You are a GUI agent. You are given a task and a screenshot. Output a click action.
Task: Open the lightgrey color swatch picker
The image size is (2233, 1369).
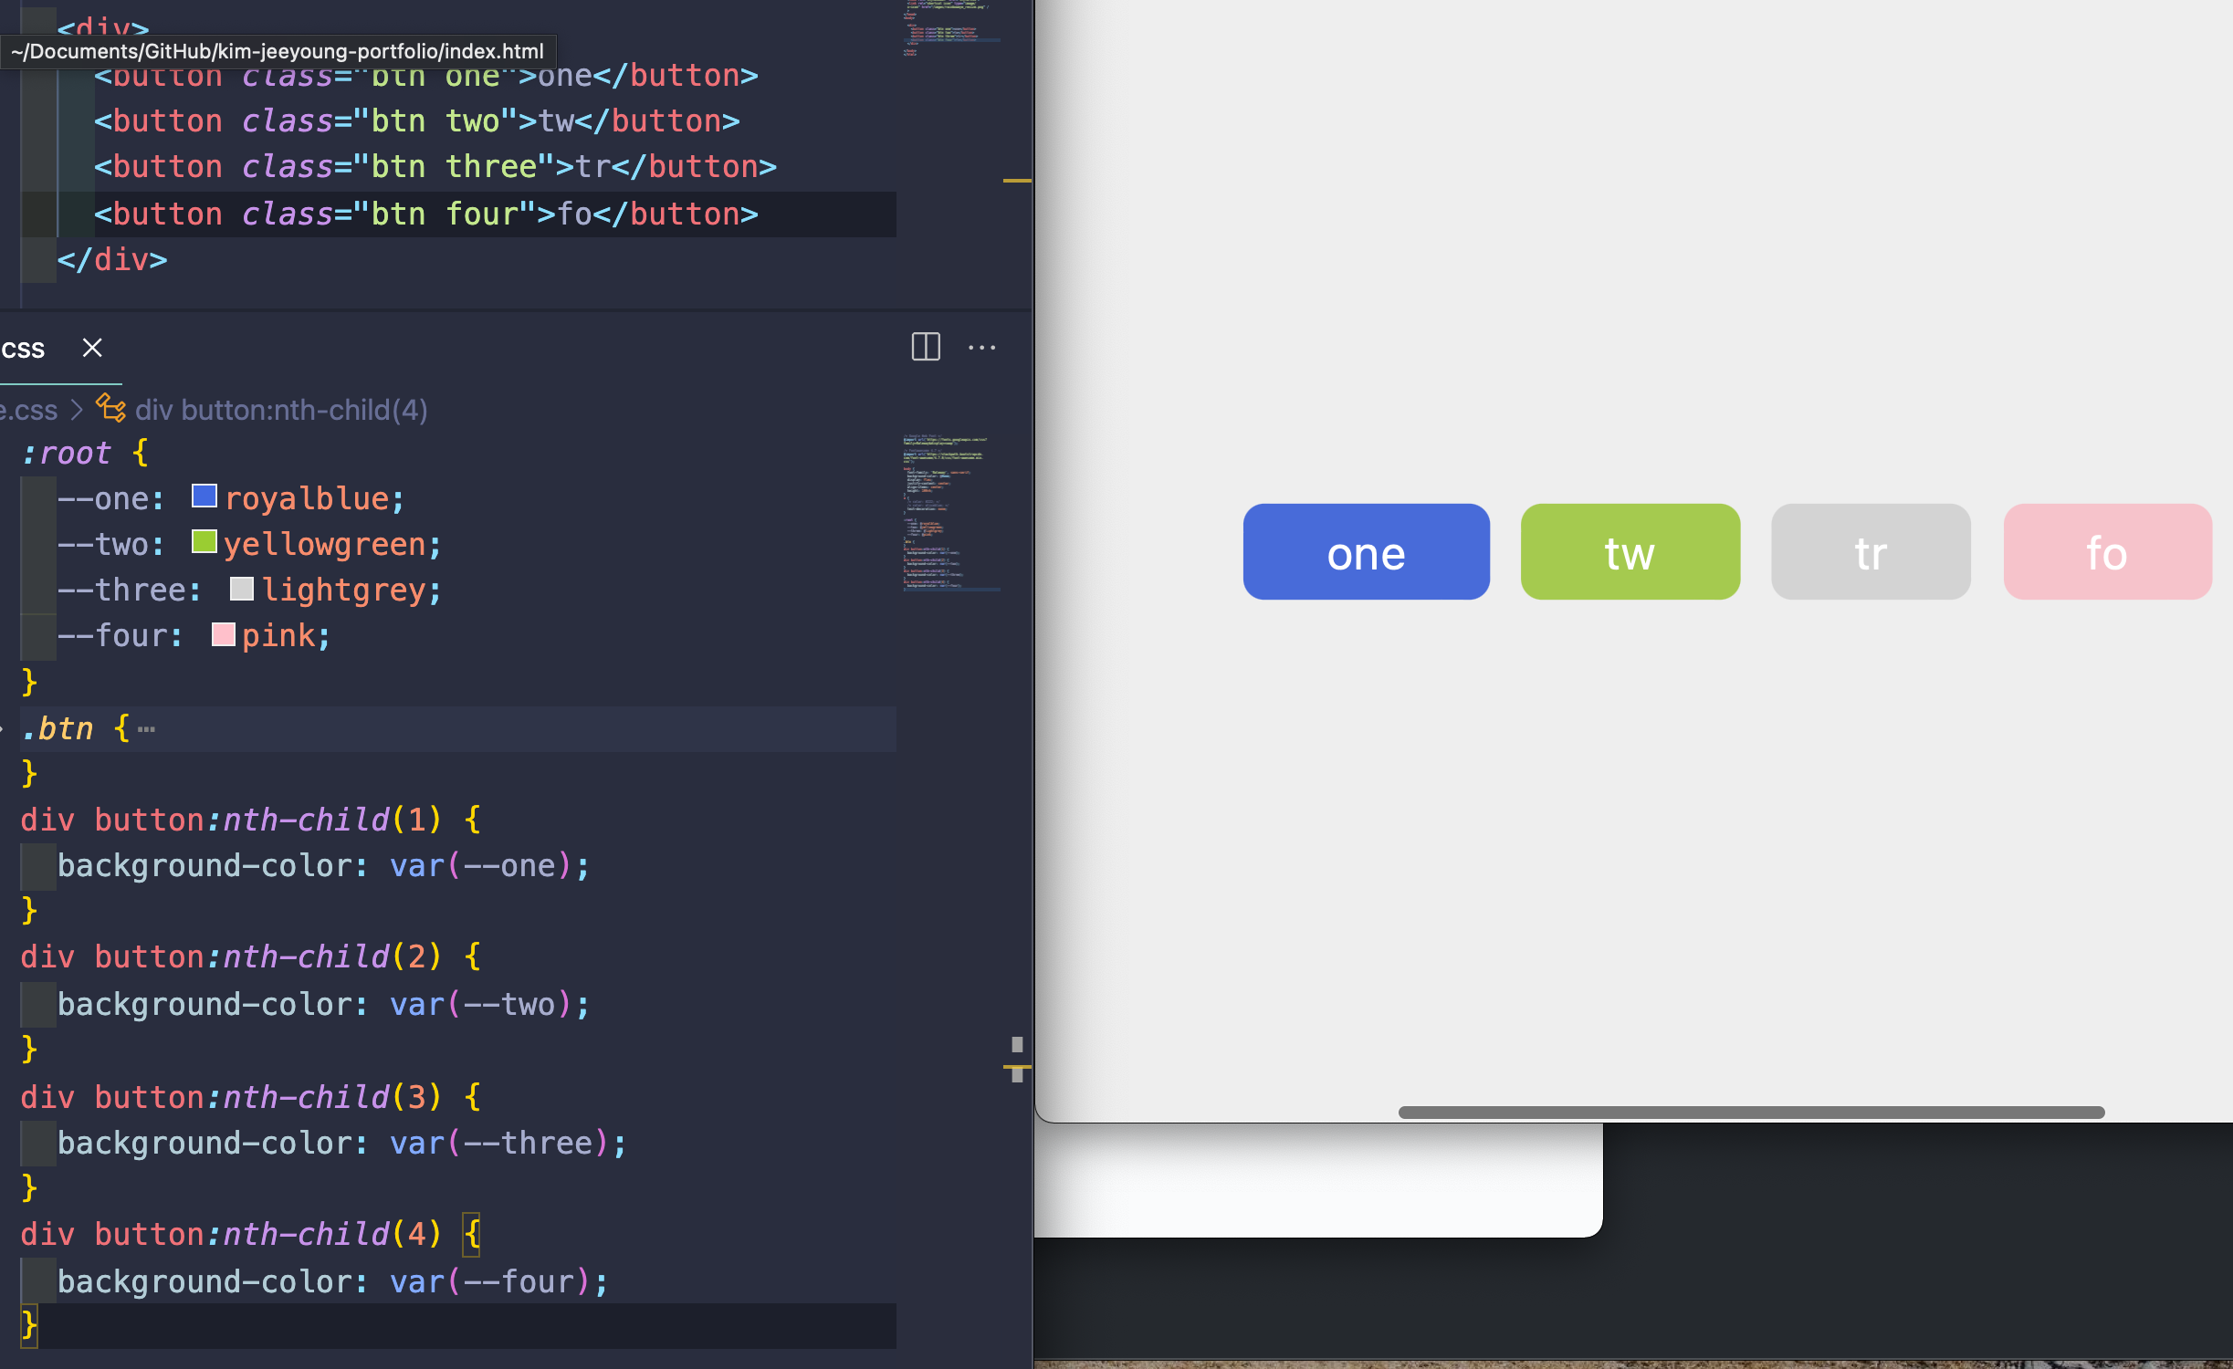click(242, 589)
